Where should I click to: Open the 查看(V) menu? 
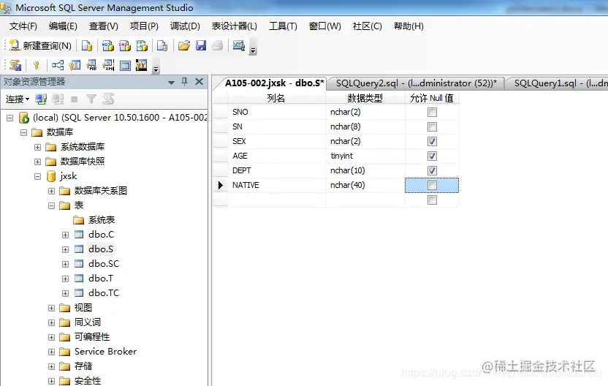click(104, 26)
